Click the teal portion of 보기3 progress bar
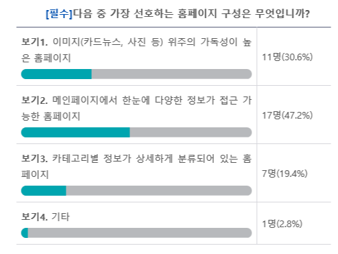Screen dimensions: 338x254 (x=44, y=190)
